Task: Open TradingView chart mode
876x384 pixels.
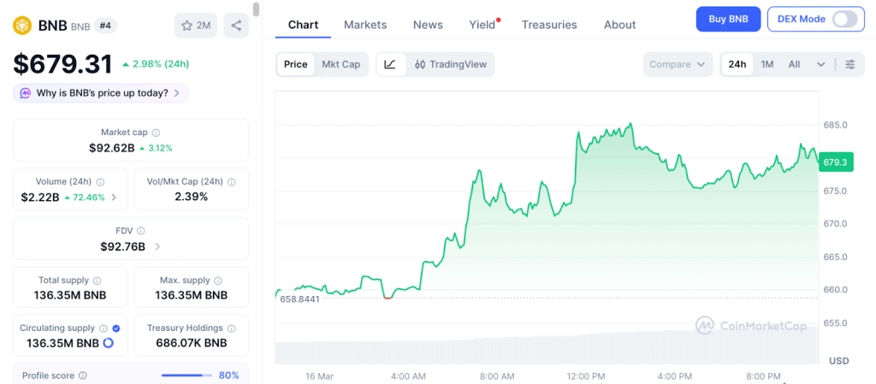Action: coord(450,64)
